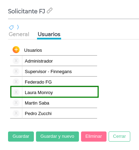The width and height of the screenshot is (139, 150).
Task: Switch to the General tab
Action: point(19,34)
